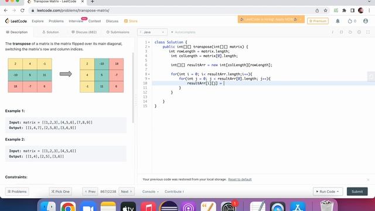
Task: Go to the Next problem
Action: (x=127, y=192)
